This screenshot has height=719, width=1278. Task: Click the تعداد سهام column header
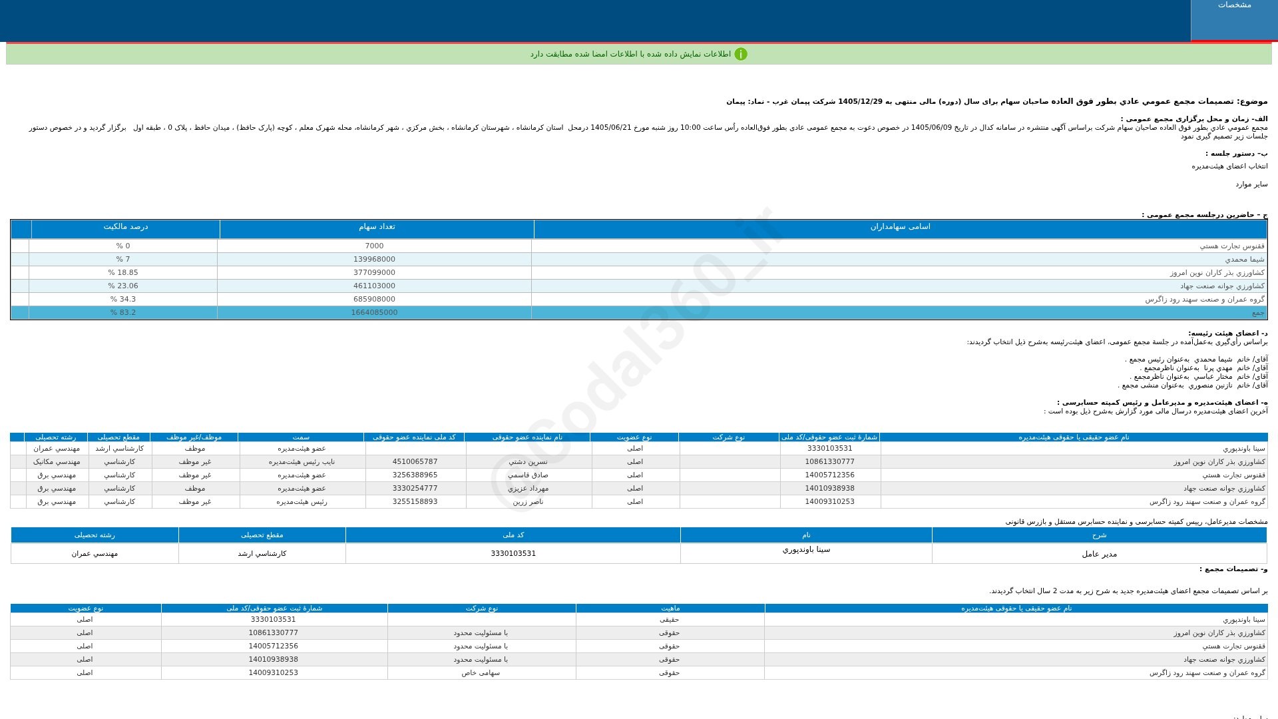click(377, 228)
